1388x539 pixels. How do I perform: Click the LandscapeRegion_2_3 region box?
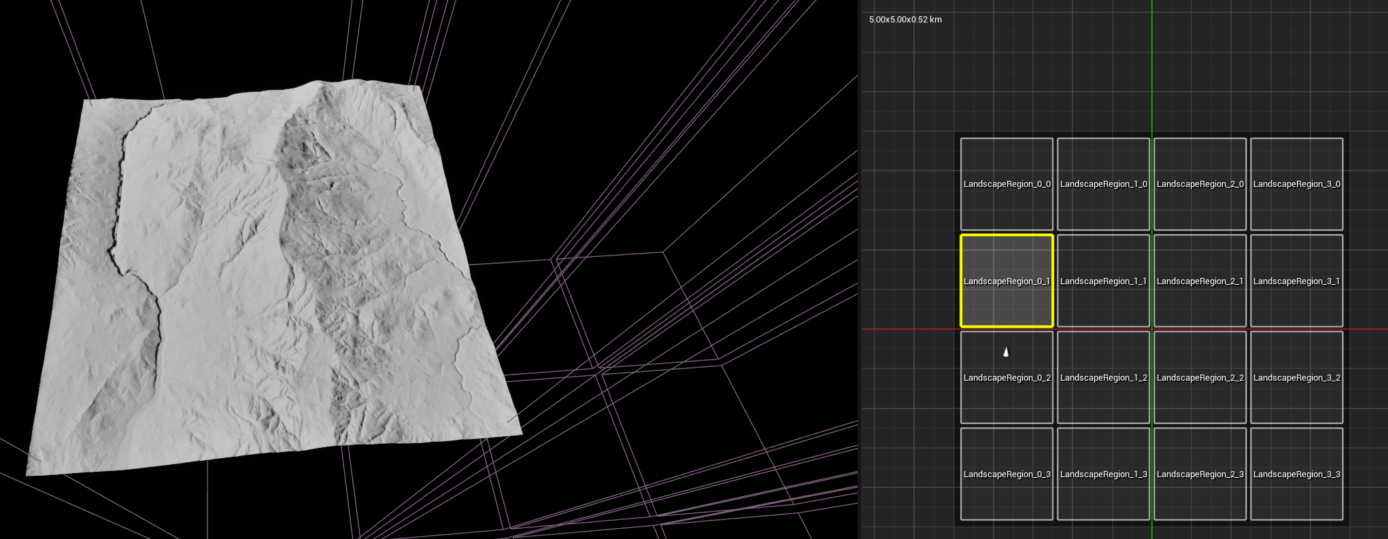click(x=1200, y=474)
